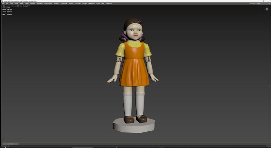Open the File menu
This screenshot has width=271, height=148.
pos(3,3)
